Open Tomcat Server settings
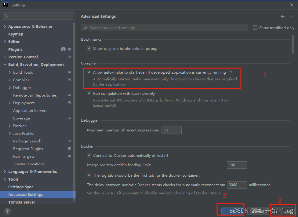This screenshot has width=298, height=217. (x=22, y=202)
